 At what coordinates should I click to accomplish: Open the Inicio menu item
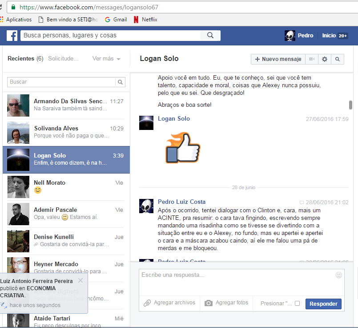[329, 36]
